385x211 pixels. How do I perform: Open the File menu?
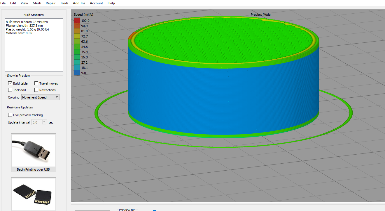(3, 3)
